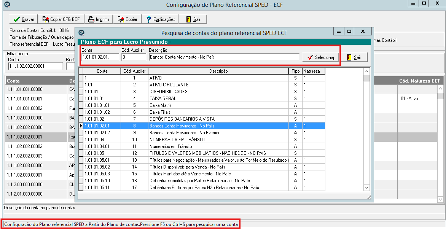
Task: Click the down arrow of main list scrollbar
Action: [x=441, y=199]
